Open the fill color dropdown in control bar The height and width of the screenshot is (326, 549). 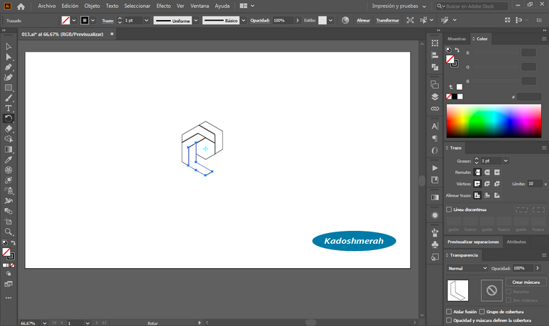pos(74,20)
